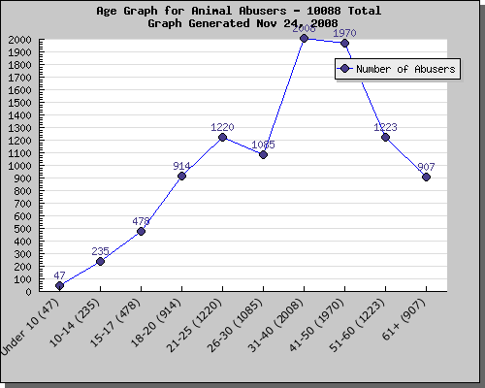Click the y-axis value 300
This screenshot has height=388, width=485.
click(x=22, y=254)
